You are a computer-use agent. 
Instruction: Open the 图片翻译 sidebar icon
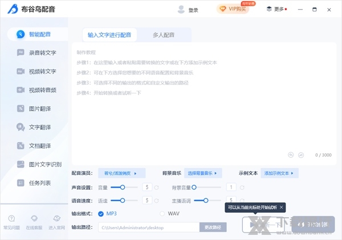click(x=21, y=108)
